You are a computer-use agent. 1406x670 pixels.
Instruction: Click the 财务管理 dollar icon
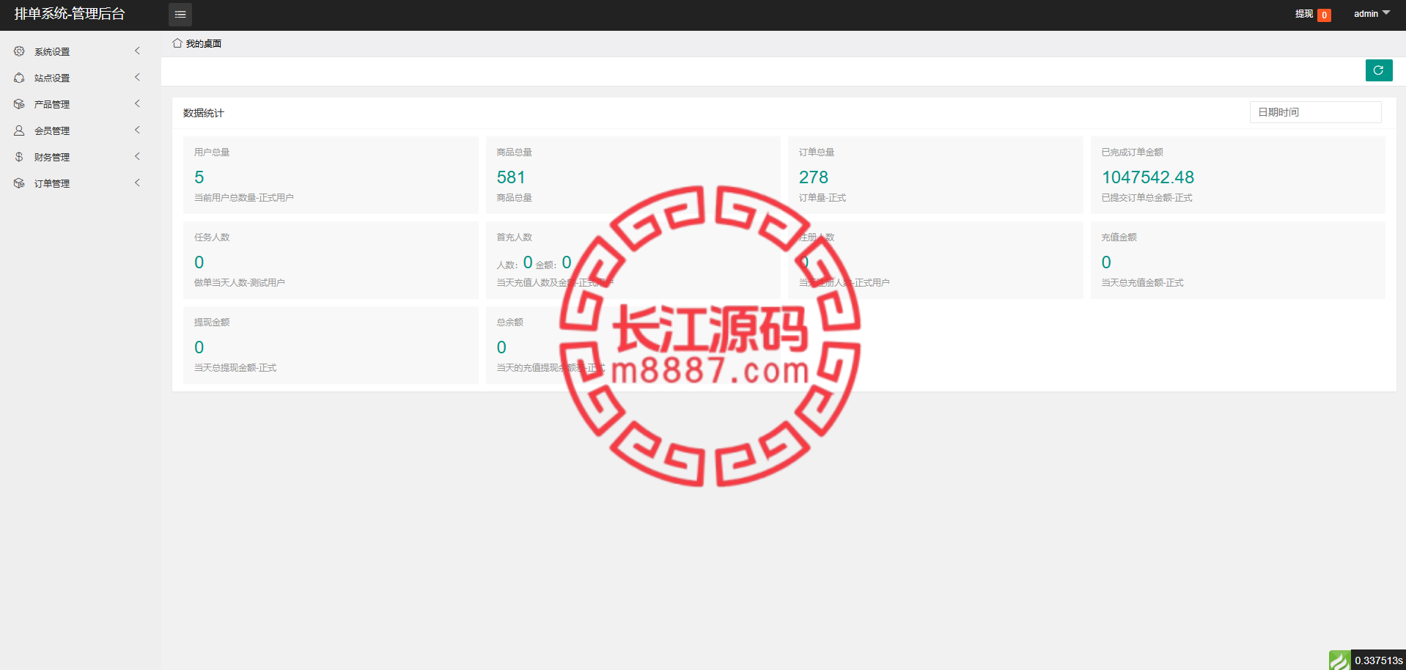(x=19, y=157)
